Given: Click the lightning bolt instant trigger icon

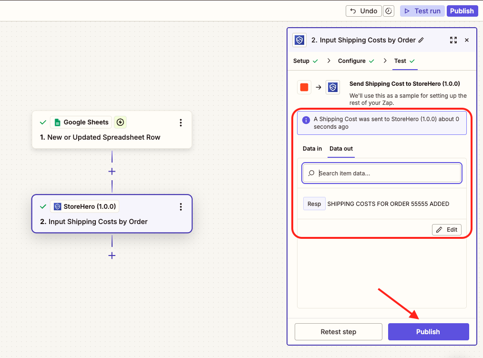Looking at the screenshot, I should pos(120,123).
